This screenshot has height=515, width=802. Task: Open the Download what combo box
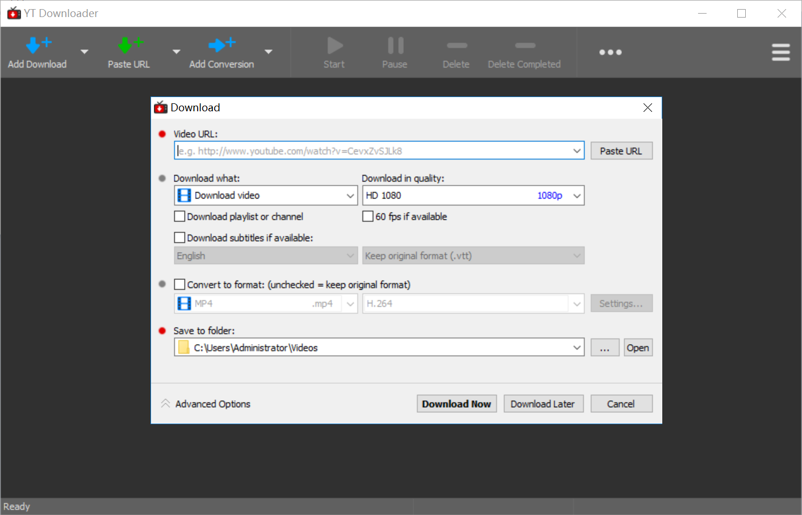click(266, 195)
